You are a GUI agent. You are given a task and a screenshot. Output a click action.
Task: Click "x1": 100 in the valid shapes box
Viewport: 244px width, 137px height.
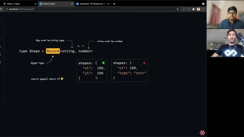(x=94, y=68)
